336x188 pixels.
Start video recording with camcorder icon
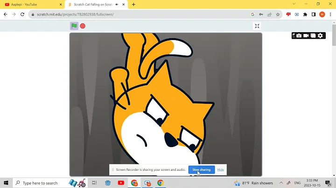306,36
